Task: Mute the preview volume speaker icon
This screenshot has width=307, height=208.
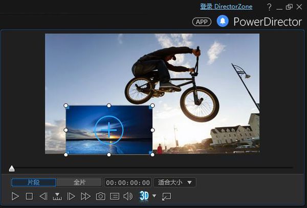Action: [x=128, y=196]
